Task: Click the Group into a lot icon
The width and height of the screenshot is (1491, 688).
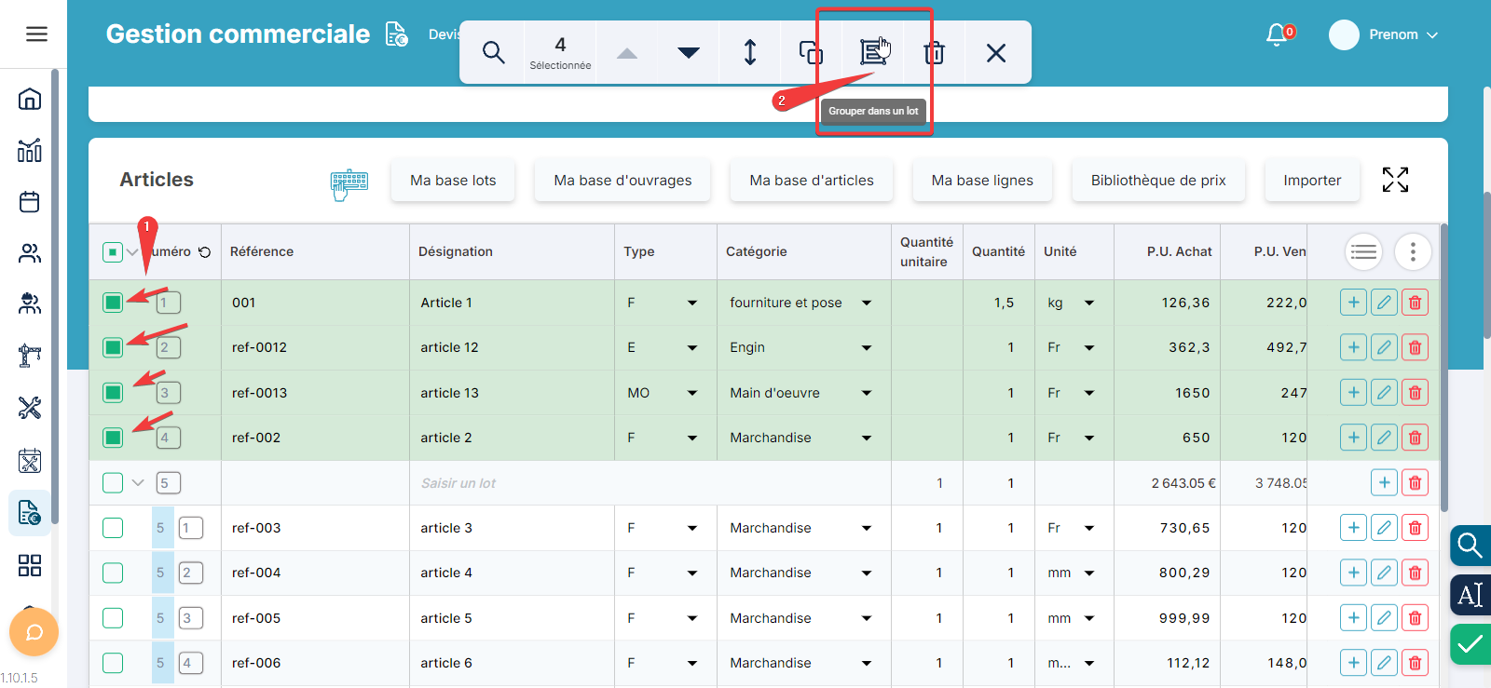Action: coord(872,52)
